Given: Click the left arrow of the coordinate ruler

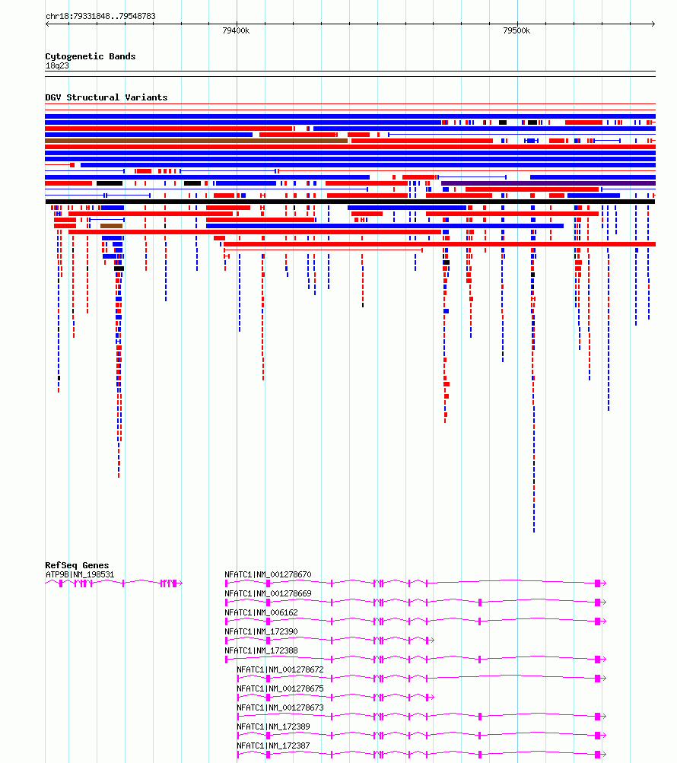Looking at the screenshot, I should click(x=47, y=24).
